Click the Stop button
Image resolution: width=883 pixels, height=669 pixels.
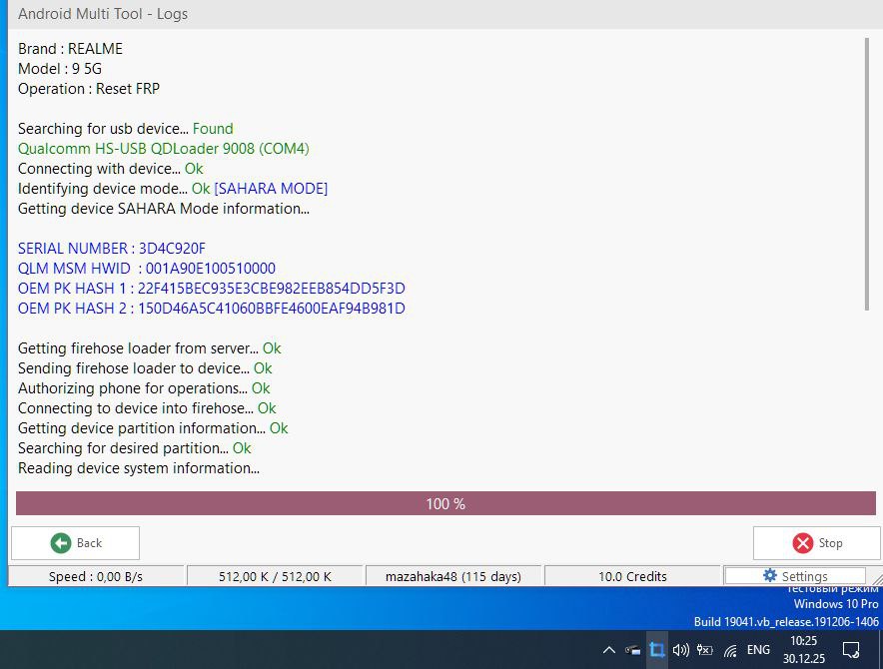click(x=816, y=543)
